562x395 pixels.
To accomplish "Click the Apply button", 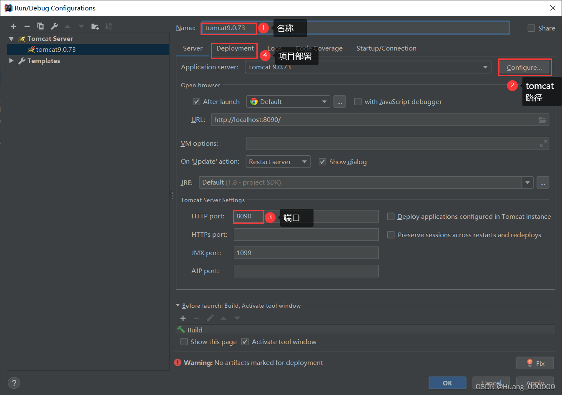I will pyautogui.click(x=535, y=383).
